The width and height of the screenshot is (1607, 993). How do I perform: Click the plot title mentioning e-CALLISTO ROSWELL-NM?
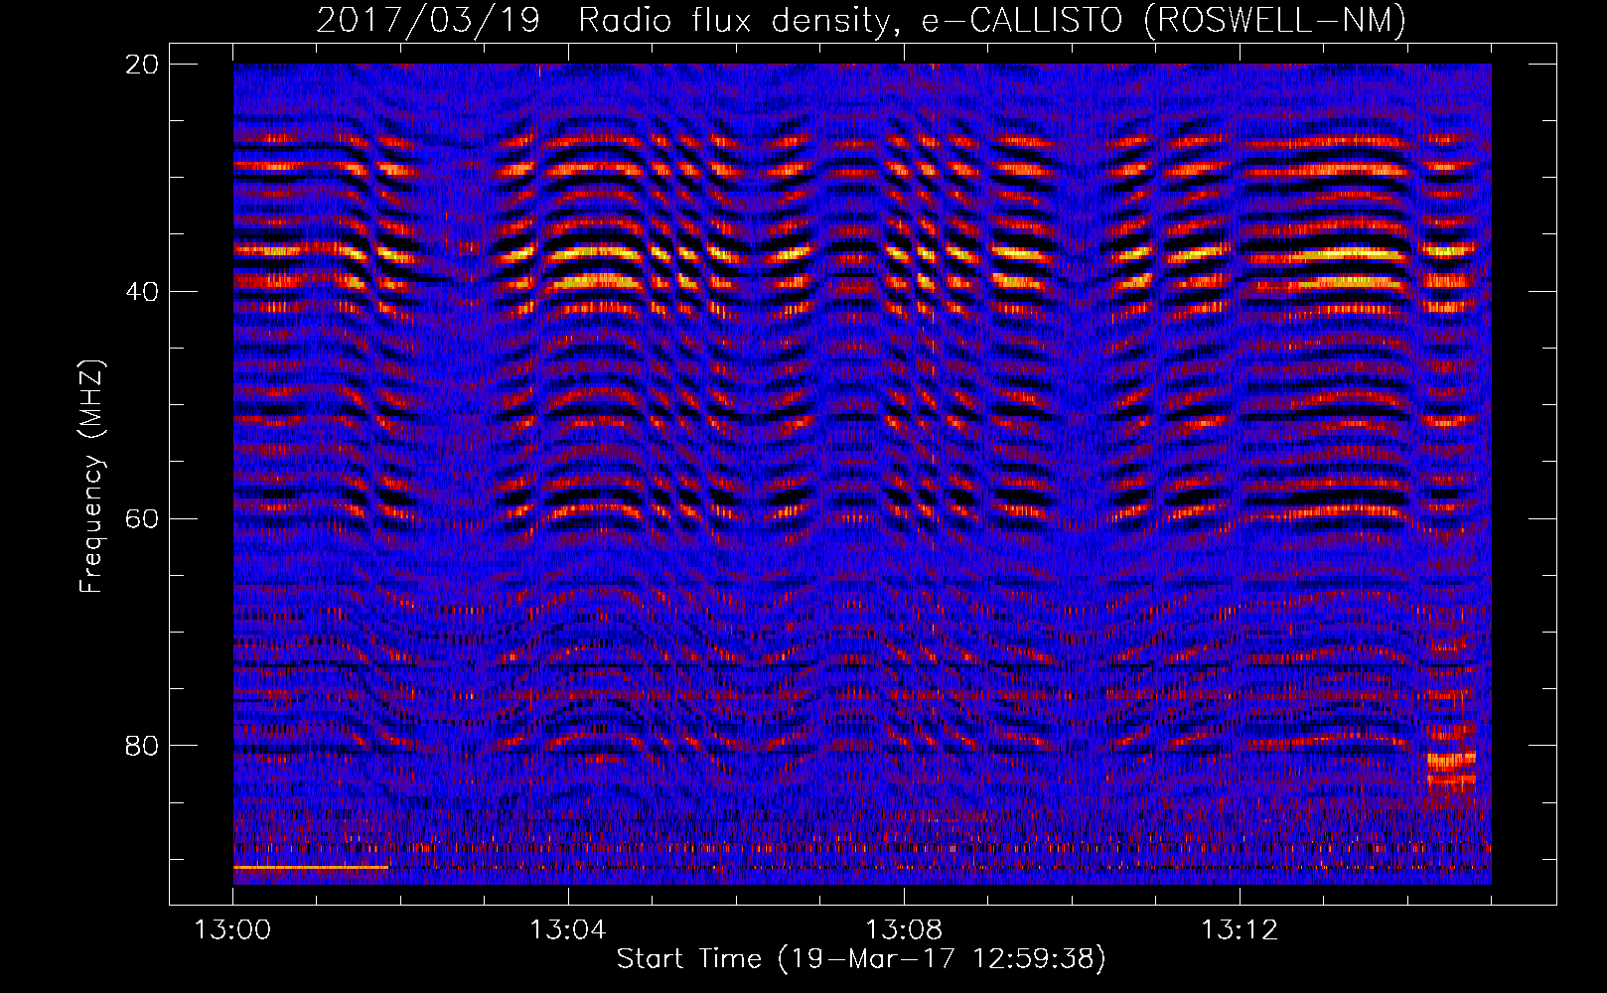click(x=861, y=19)
